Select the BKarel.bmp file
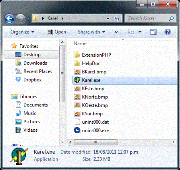The height and width of the screenshot is (170, 180). tap(94, 72)
